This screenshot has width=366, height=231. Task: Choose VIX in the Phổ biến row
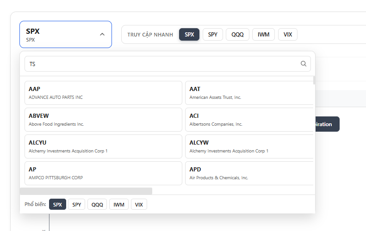tap(139, 204)
